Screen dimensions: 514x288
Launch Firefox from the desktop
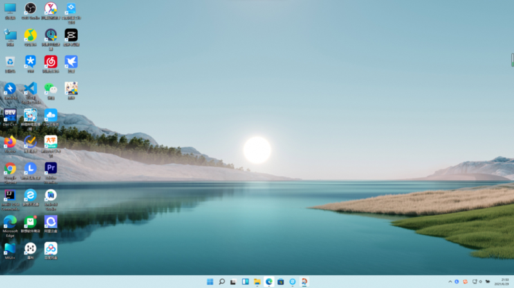(10, 142)
